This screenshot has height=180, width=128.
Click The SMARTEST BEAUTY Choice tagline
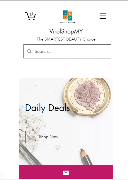click(x=66, y=39)
